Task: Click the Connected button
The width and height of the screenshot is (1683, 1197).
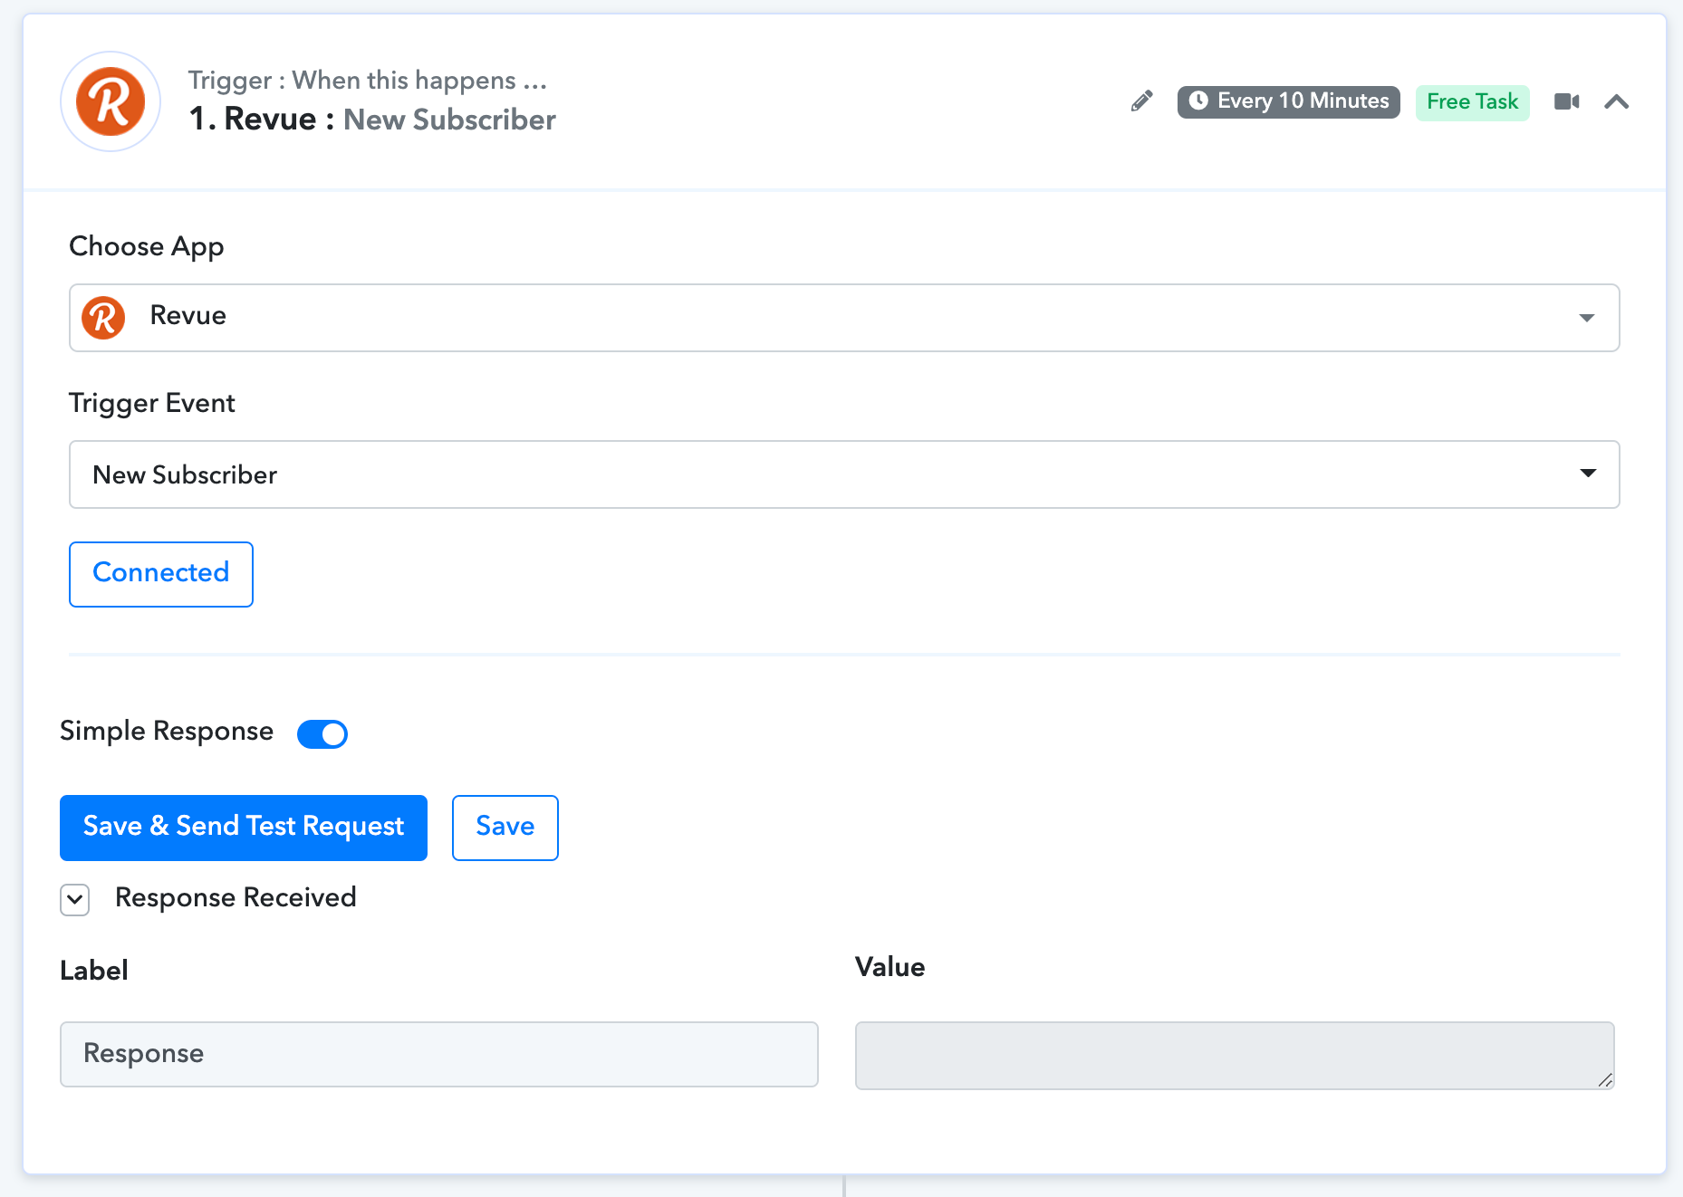Action: pos(161,574)
